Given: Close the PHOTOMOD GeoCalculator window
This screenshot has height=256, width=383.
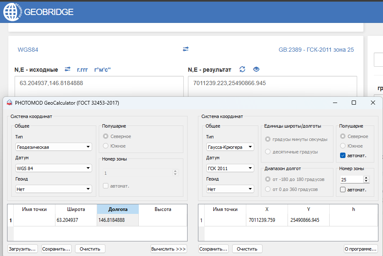Looking at the screenshot, I should [x=373, y=103].
